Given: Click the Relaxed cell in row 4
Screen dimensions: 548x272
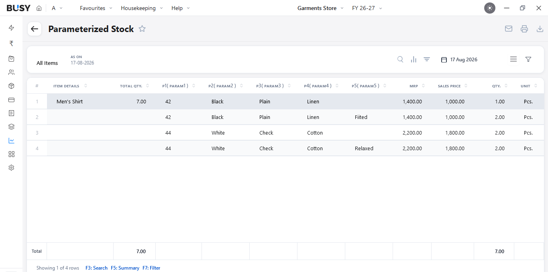Looking at the screenshot, I should coord(369,149).
